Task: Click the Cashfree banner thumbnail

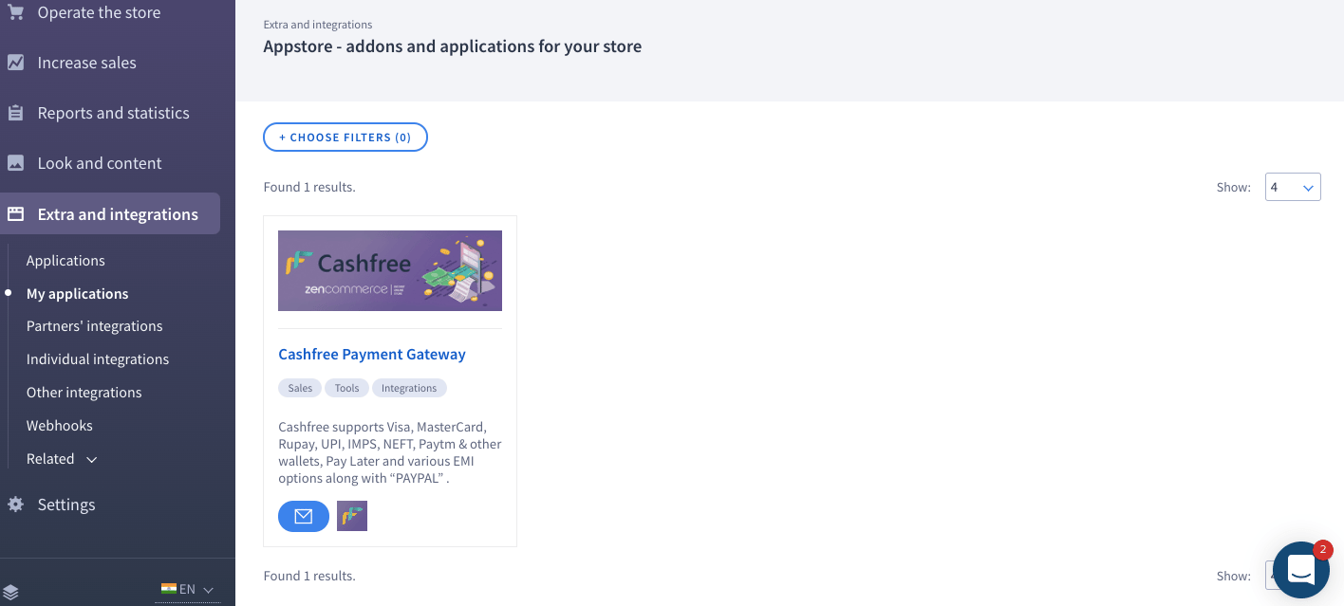Action: (390, 270)
